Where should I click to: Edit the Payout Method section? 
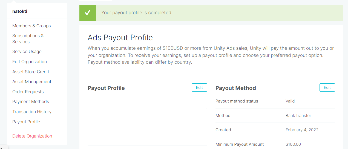[x=327, y=87]
